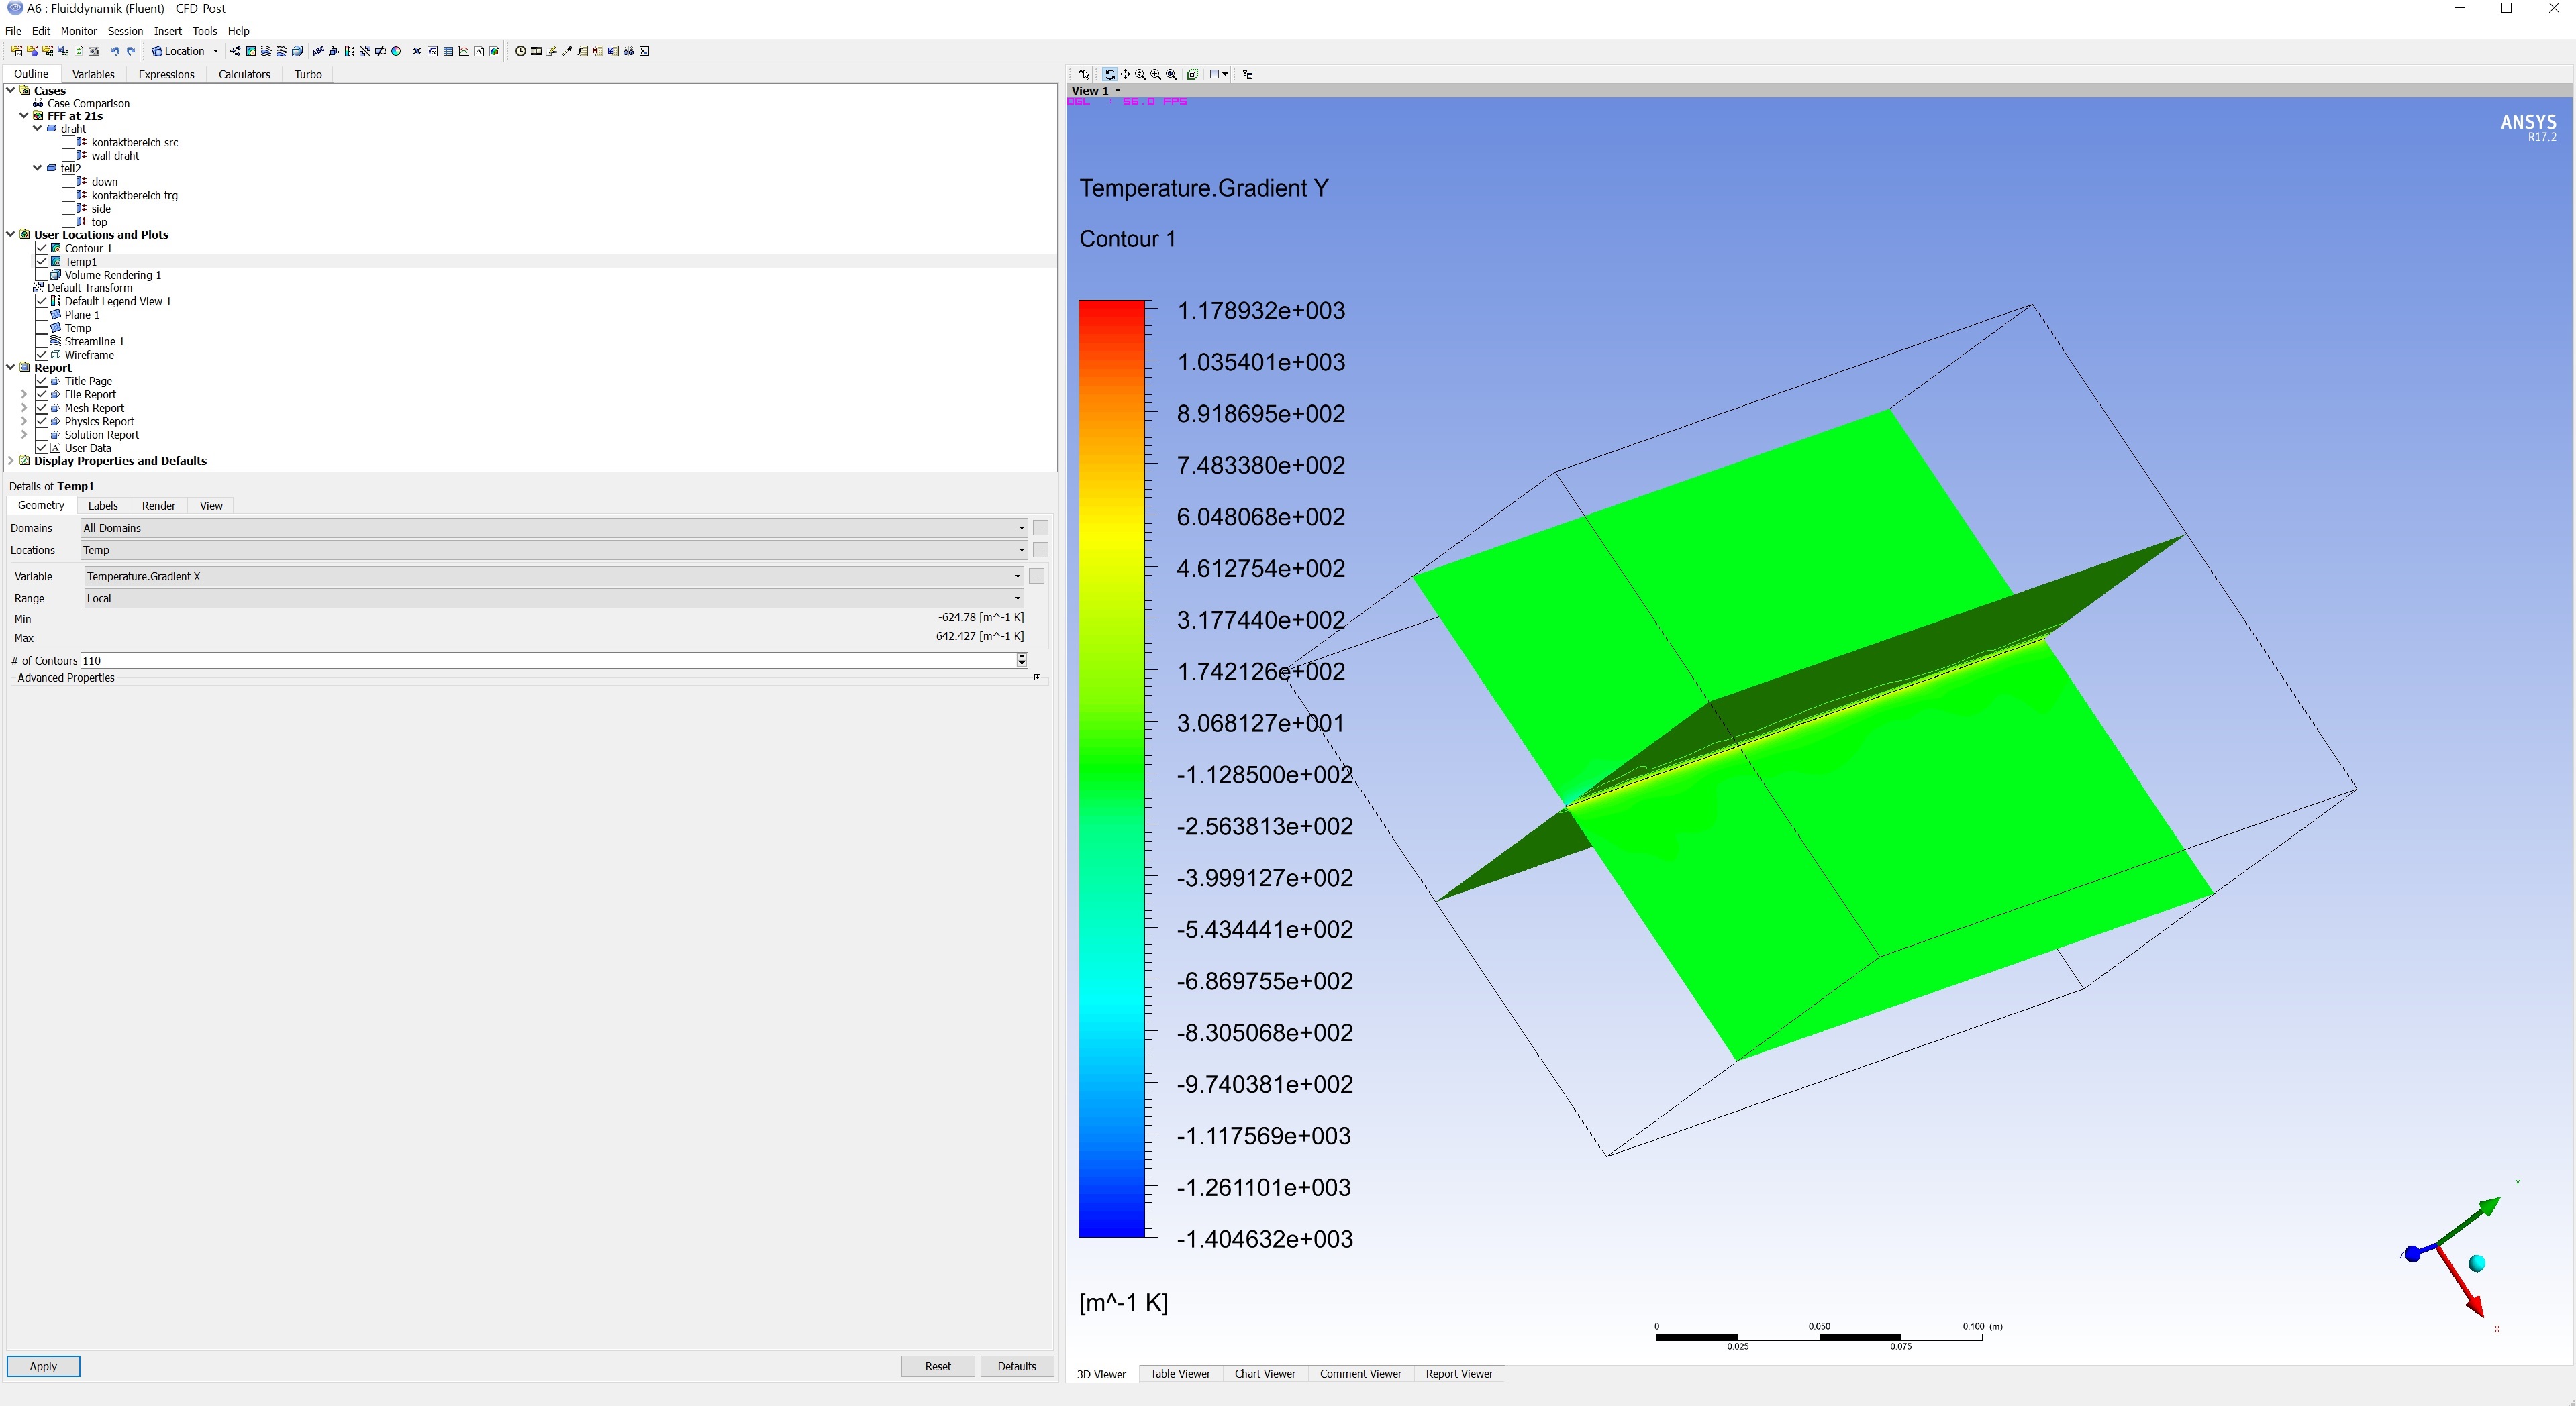
Task: Click the Function Calculator icon
Action: (582, 51)
